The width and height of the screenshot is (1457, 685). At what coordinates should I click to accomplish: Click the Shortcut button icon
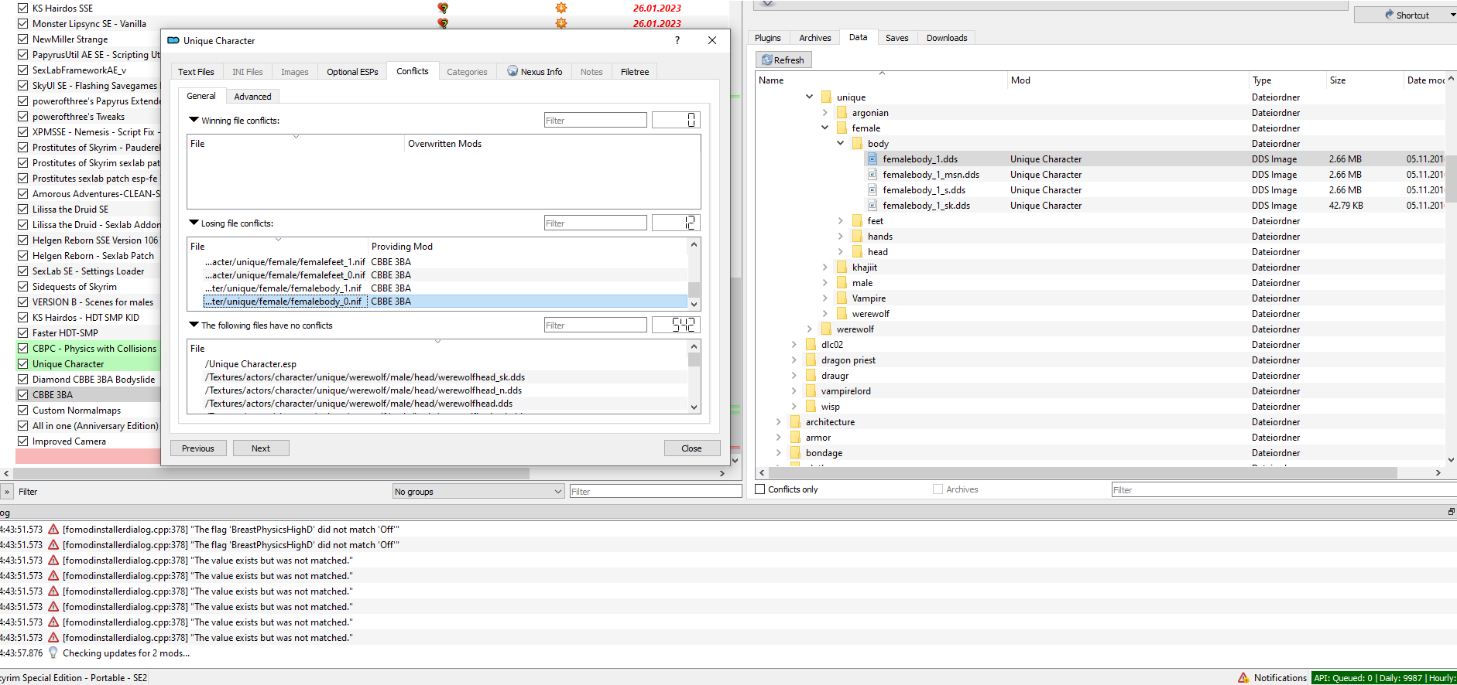click(1390, 15)
